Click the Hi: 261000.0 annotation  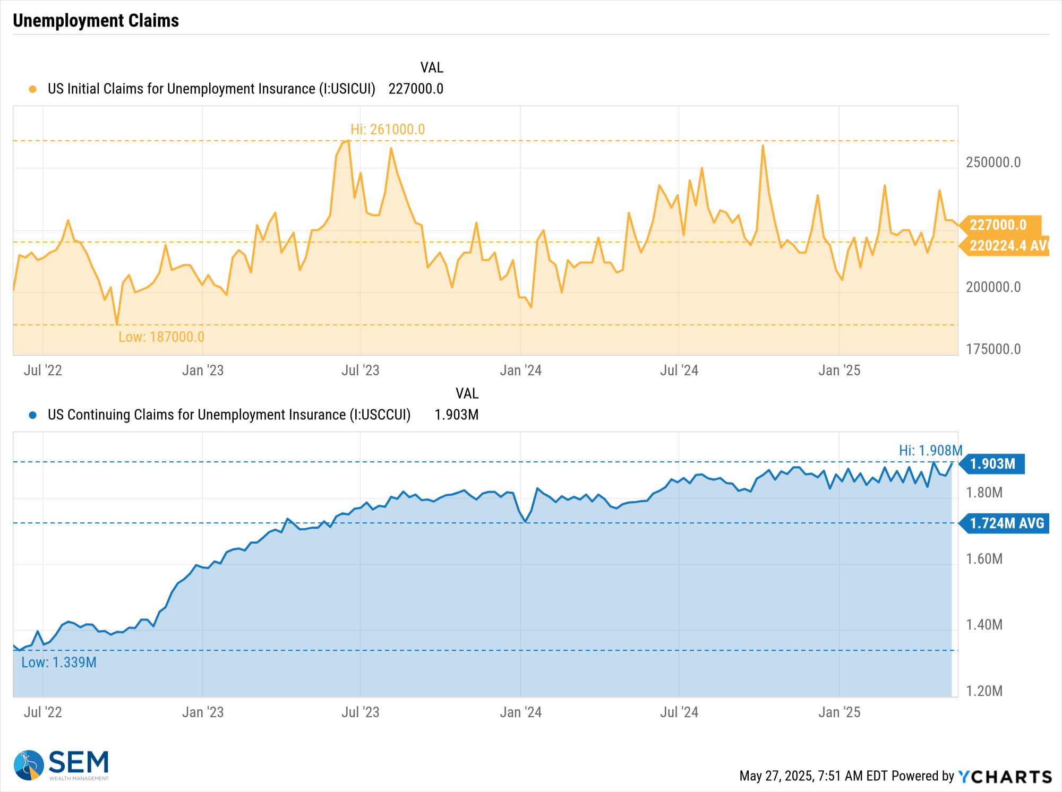pyautogui.click(x=388, y=130)
